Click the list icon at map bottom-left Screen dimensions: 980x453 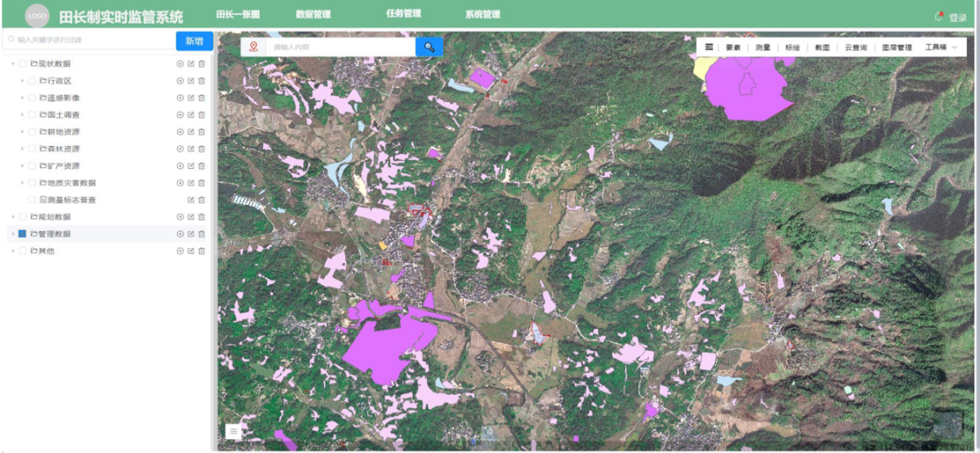coord(234,432)
